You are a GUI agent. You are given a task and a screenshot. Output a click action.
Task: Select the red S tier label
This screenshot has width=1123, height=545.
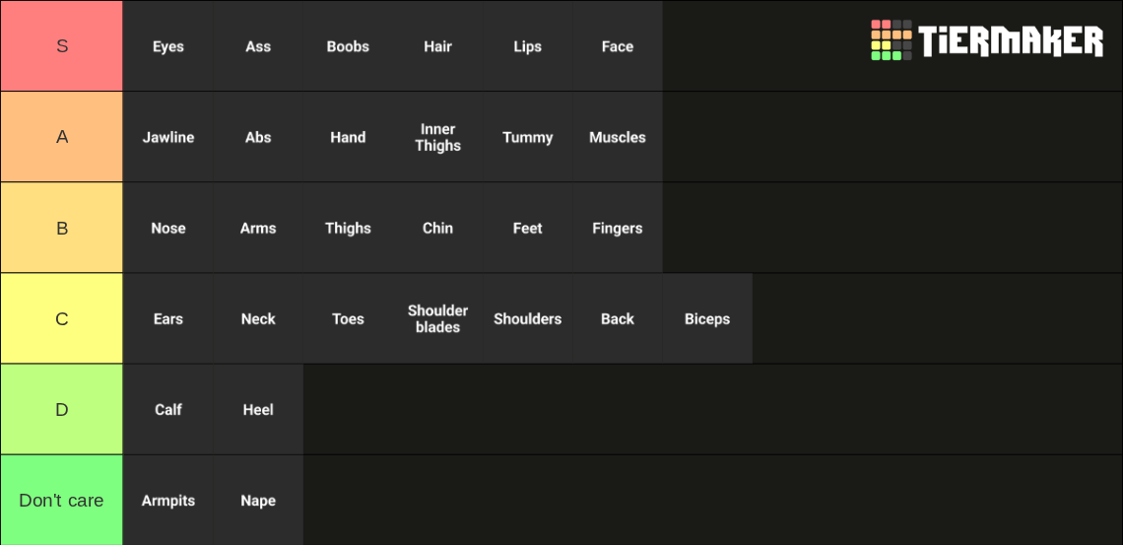62,46
